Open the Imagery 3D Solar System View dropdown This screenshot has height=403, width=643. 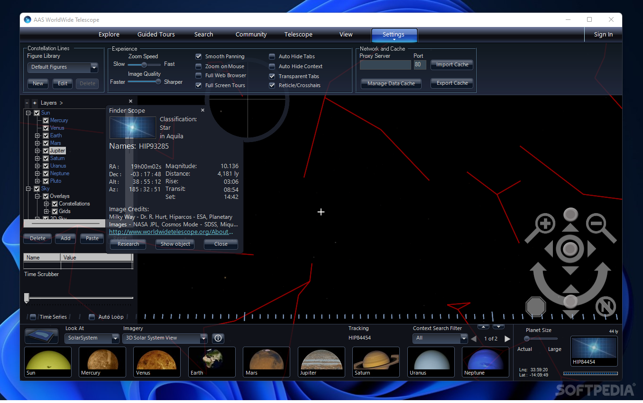click(165, 338)
